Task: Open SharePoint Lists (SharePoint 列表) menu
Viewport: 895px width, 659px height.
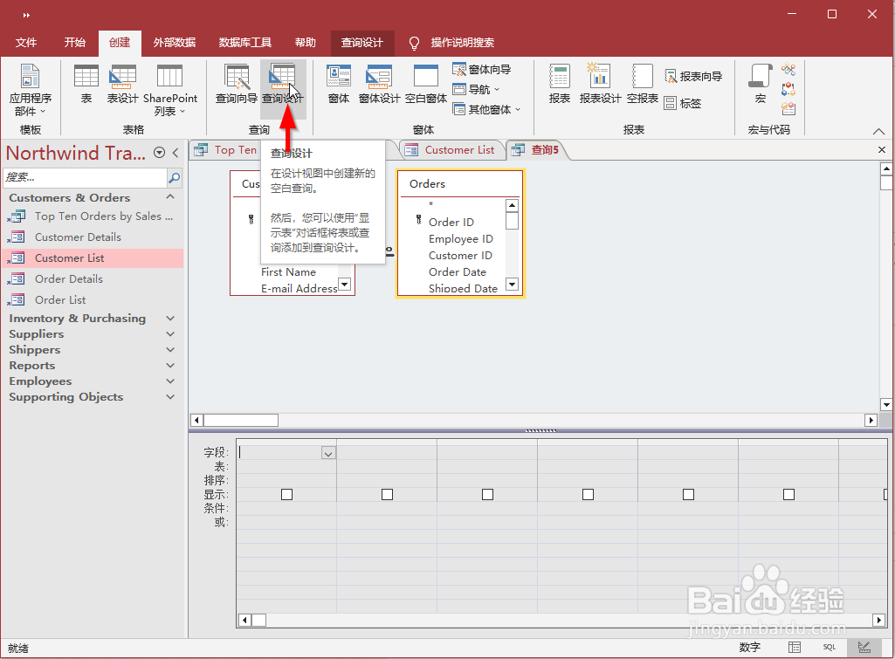Action: (170, 90)
